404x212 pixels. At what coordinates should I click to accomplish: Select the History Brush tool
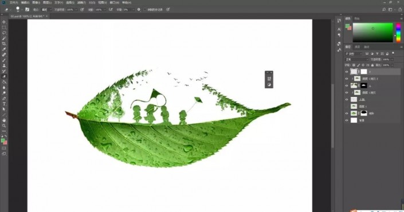click(4, 71)
